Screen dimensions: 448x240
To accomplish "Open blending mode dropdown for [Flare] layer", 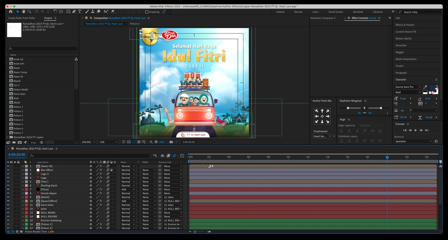I will click(128, 190).
